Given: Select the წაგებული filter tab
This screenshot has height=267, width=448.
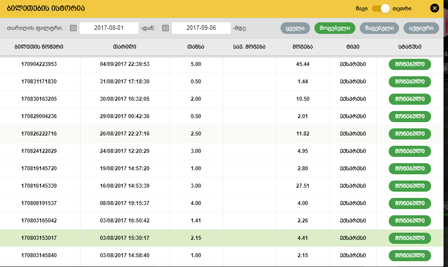Looking at the screenshot, I should (x=379, y=28).
